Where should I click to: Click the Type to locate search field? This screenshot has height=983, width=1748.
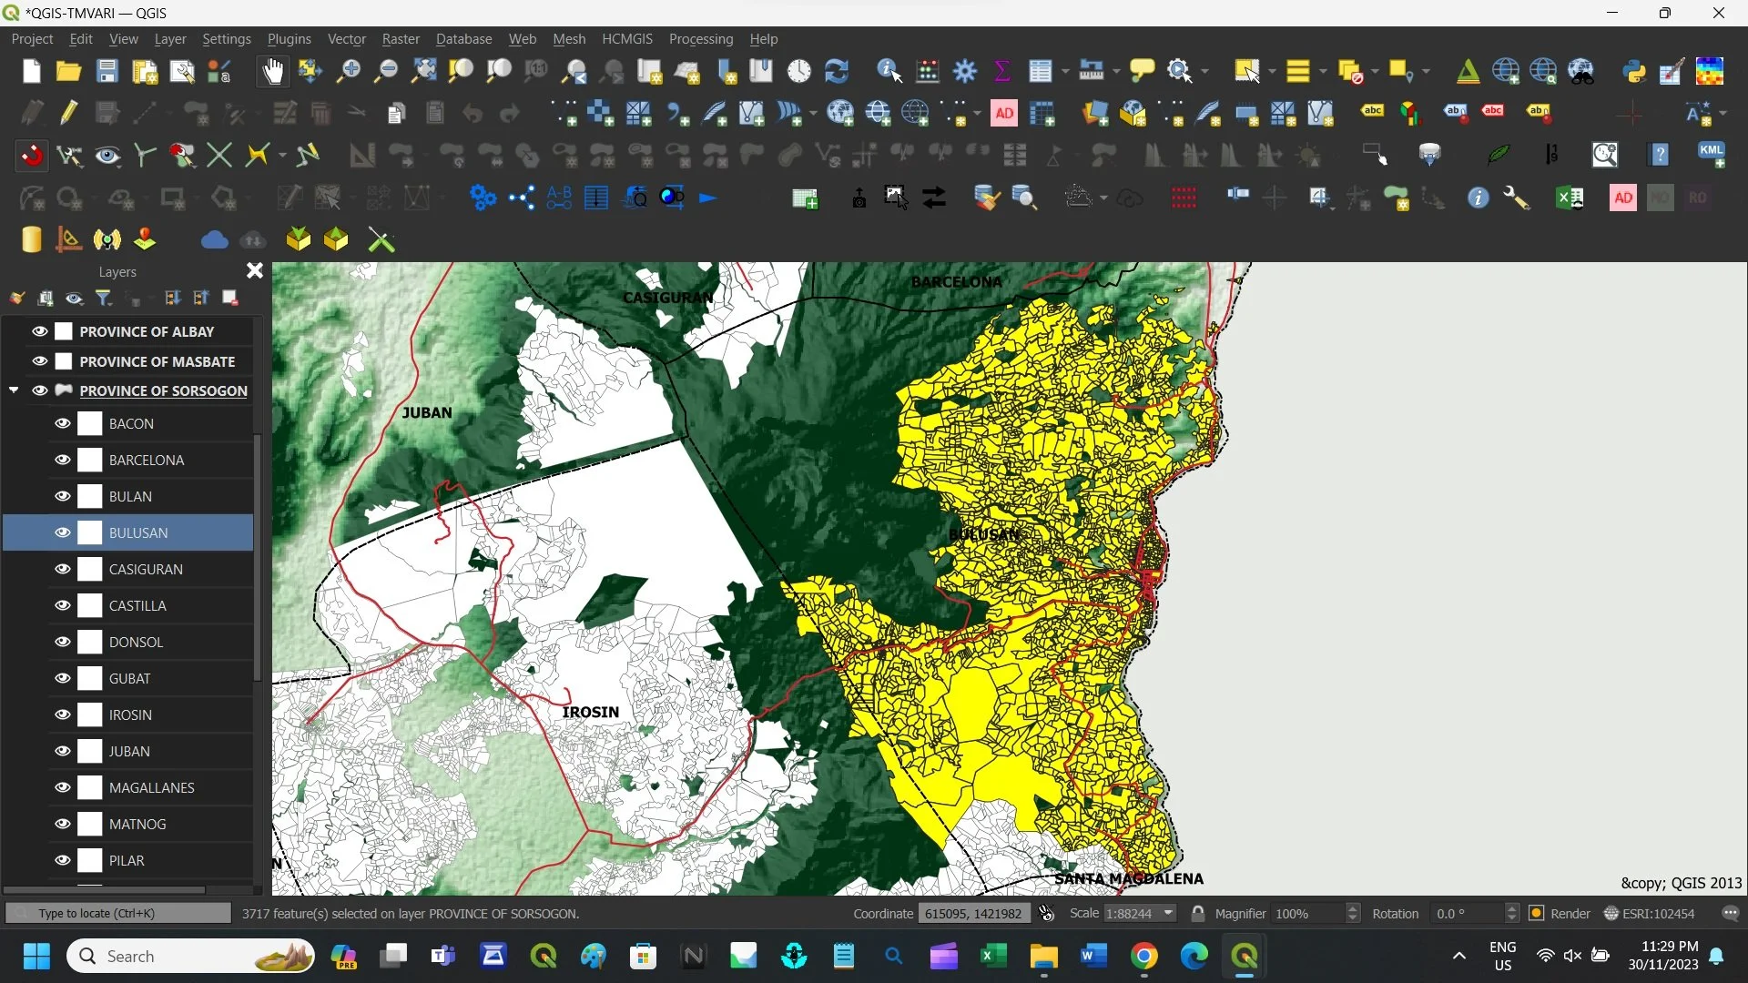tap(118, 913)
